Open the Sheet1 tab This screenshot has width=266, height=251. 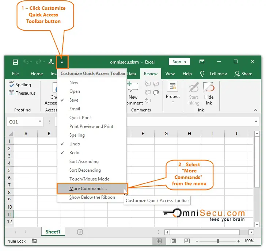tap(53, 232)
